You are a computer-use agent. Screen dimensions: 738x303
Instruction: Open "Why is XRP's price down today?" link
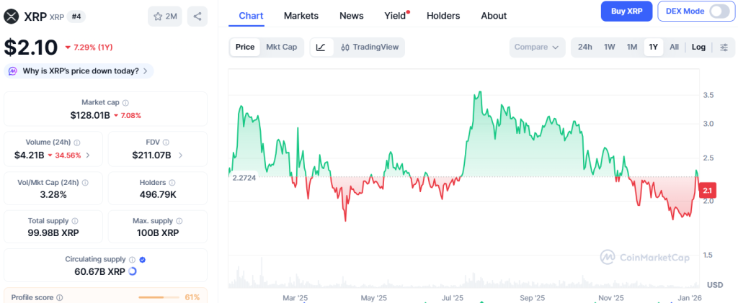click(79, 71)
